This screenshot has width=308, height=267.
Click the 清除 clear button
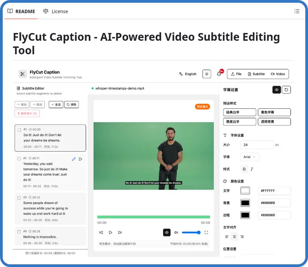pyautogui.click(x=72, y=105)
